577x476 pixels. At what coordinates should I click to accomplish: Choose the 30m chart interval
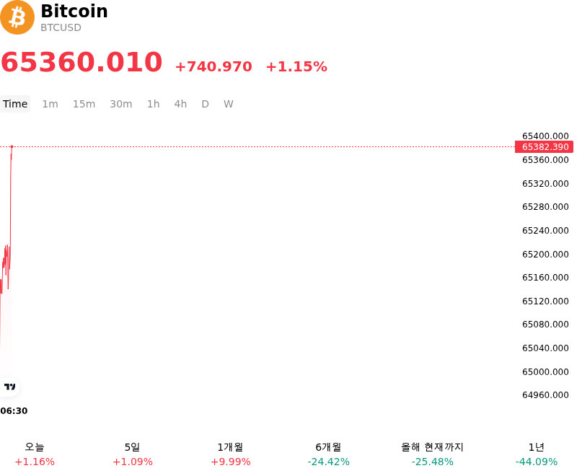tap(121, 104)
